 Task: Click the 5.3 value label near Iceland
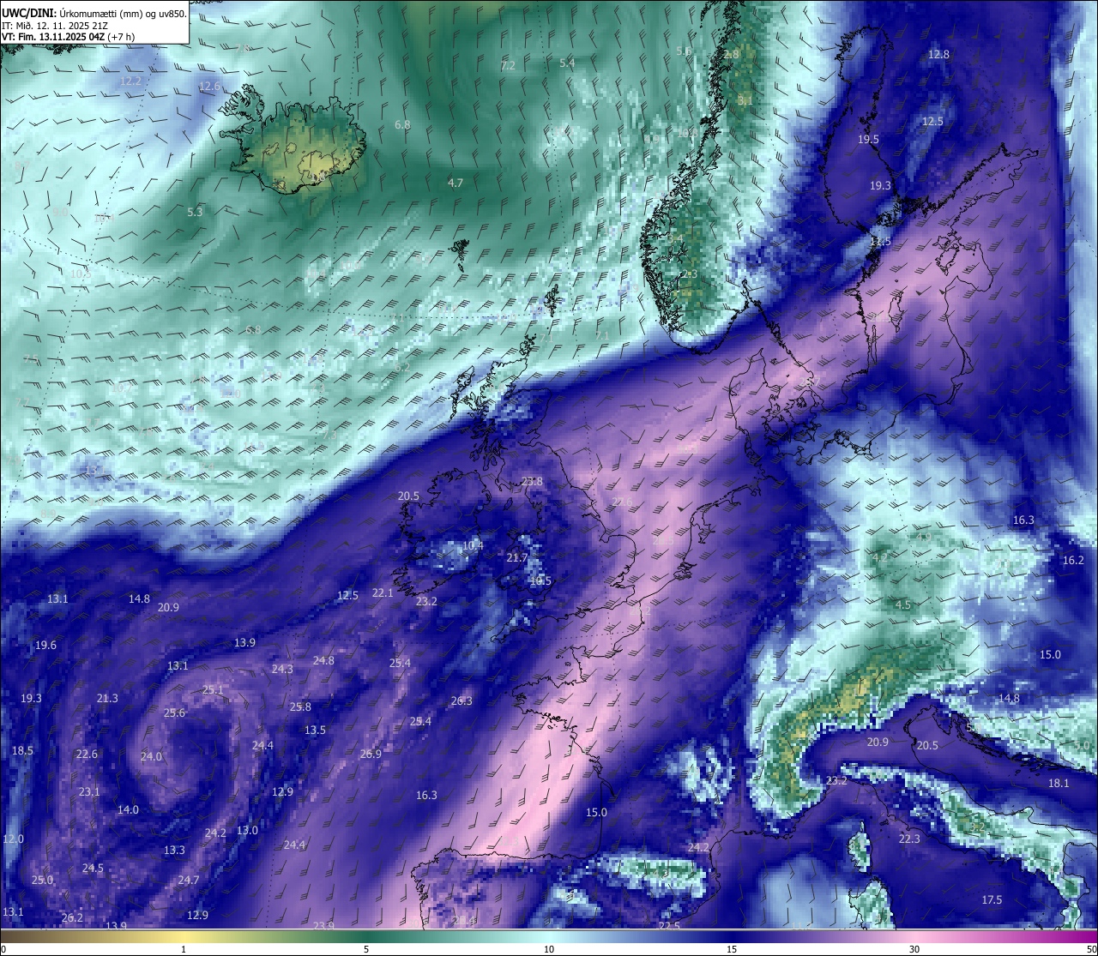[195, 213]
